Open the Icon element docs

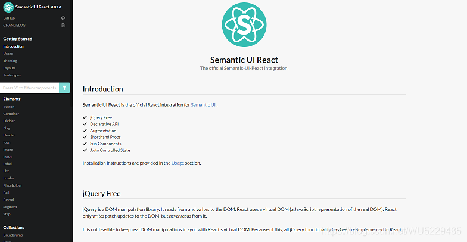coord(7,142)
